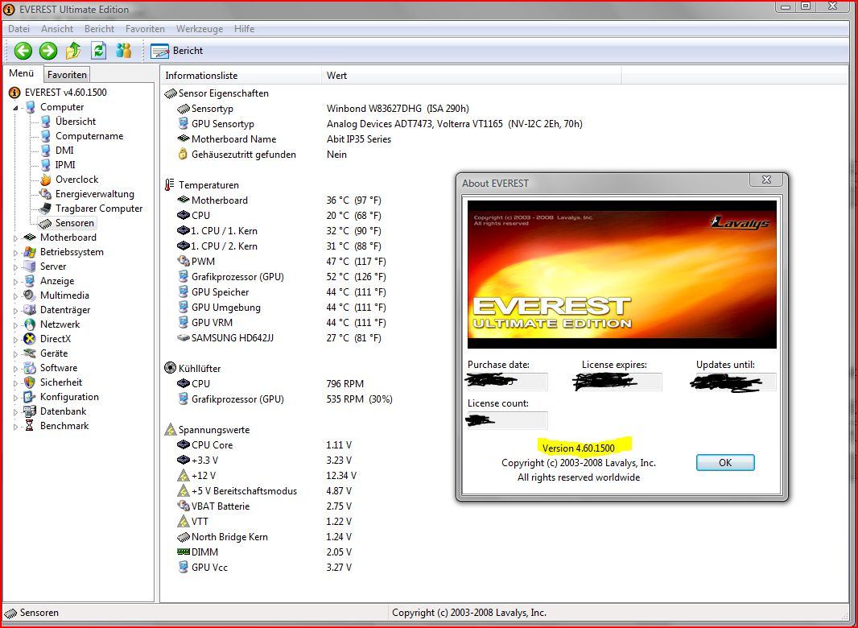The height and width of the screenshot is (628, 858).
Task: Select the 1. CPU / 1. Kern row
Action: pos(279,231)
